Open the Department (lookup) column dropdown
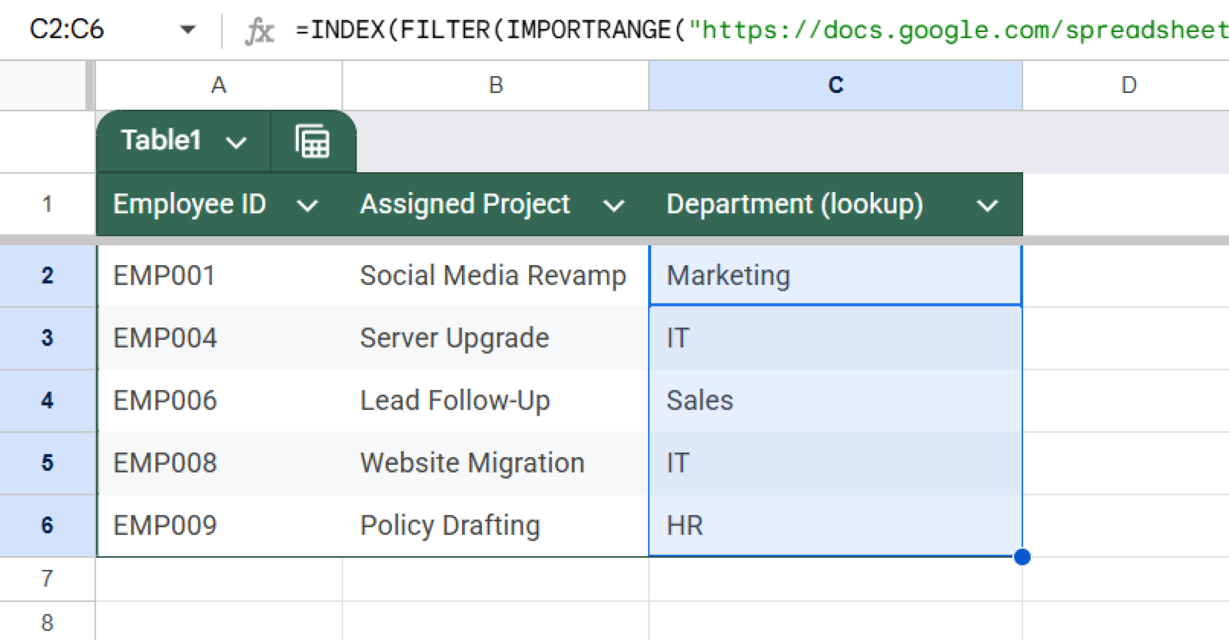Image resolution: width=1229 pixels, height=640 pixels. click(x=987, y=205)
